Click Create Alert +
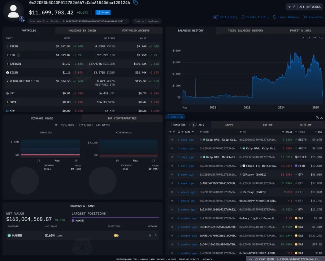 [x=255, y=17]
